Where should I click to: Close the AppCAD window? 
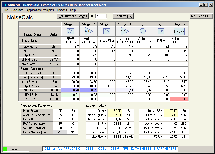tap(211, 5)
